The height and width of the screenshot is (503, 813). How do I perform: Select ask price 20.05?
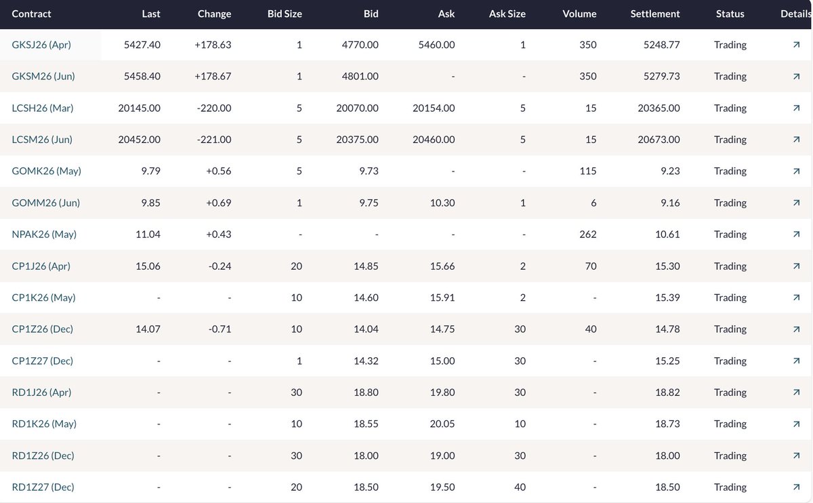coord(443,424)
